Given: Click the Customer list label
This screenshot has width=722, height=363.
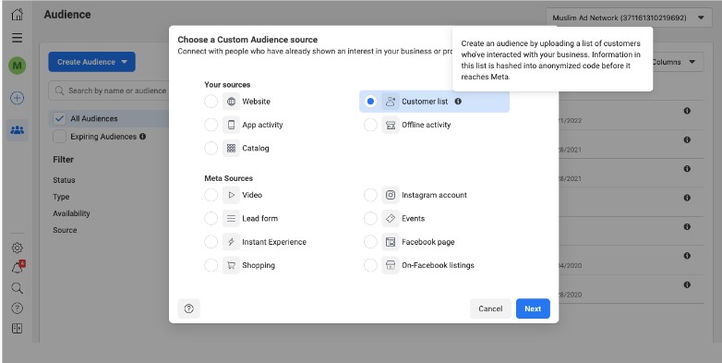Looking at the screenshot, I should click(x=425, y=102).
